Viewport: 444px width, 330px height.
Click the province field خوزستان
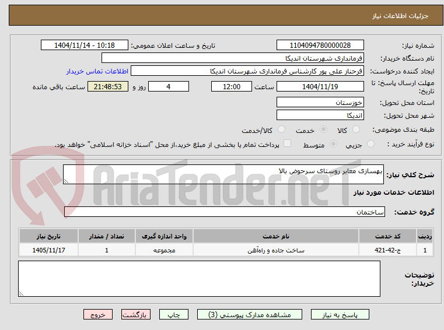320,102
